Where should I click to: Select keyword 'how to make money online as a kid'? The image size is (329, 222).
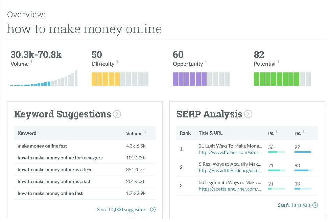pyautogui.click(x=54, y=181)
